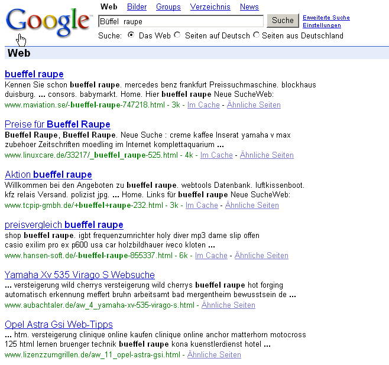Switch to the Groups tab

168,6
